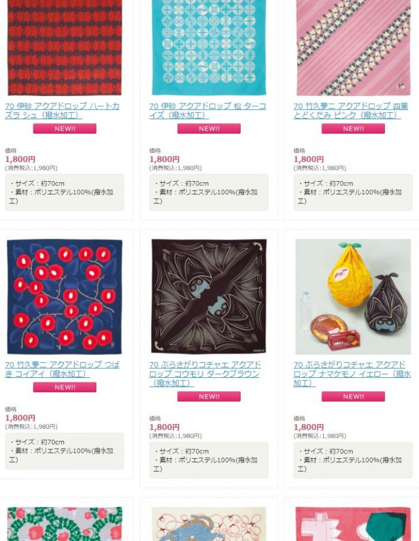Open link ぶらさがりコチャエ ナマケモノ イエロー
Viewport: 419px width, 541px height.
pos(352,374)
